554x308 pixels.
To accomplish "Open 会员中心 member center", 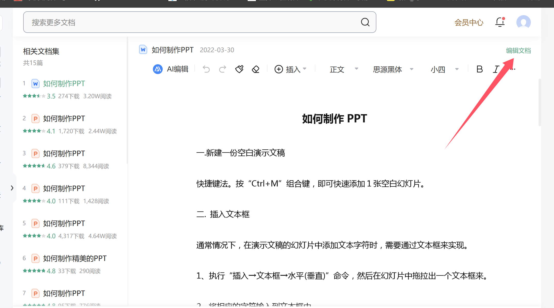I will pyautogui.click(x=469, y=22).
